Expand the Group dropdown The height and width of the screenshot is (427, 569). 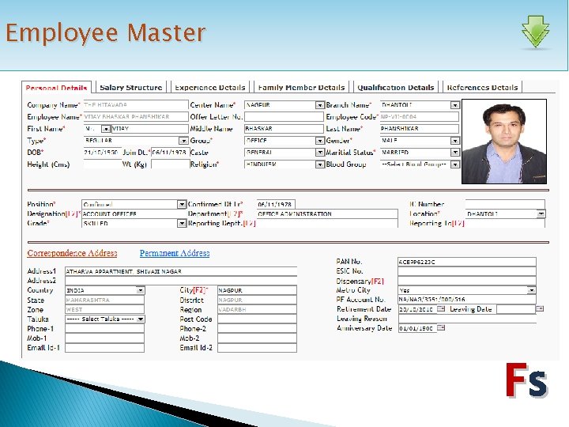(319, 141)
